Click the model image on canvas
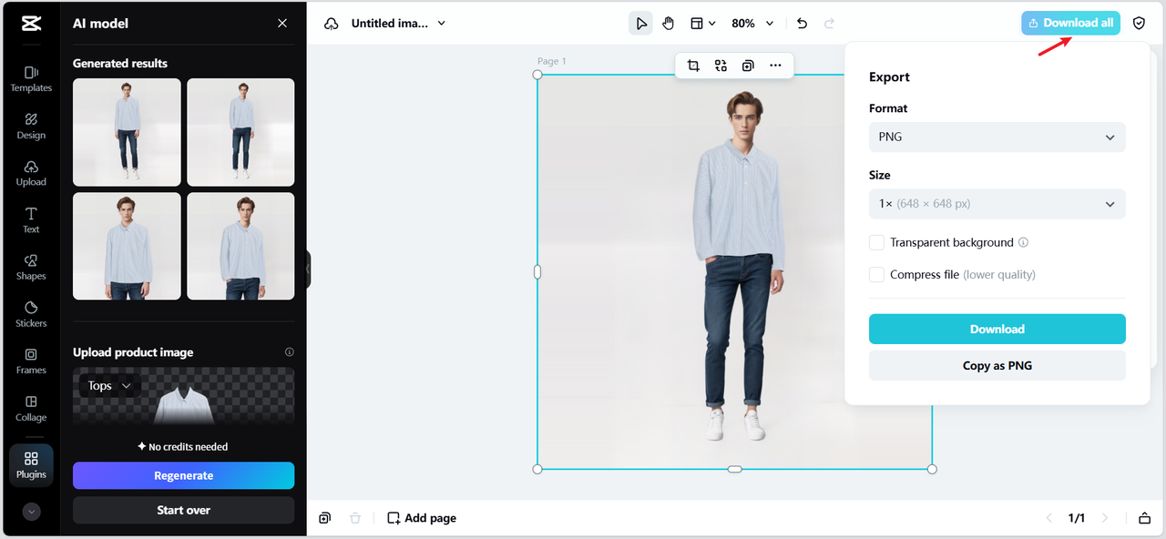The image size is (1166, 539). tap(734, 271)
